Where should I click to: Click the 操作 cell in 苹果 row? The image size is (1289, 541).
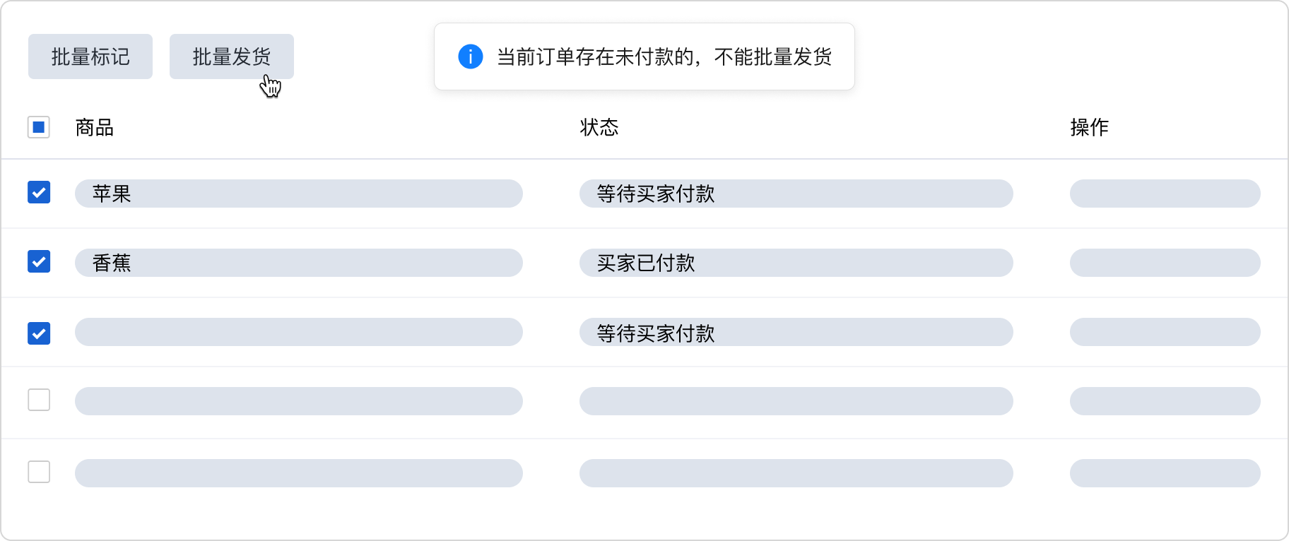[x=1165, y=194]
